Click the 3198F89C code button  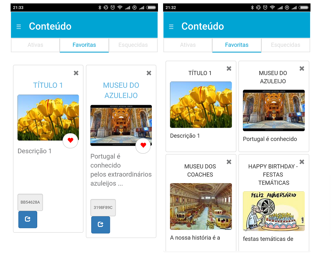(103, 207)
